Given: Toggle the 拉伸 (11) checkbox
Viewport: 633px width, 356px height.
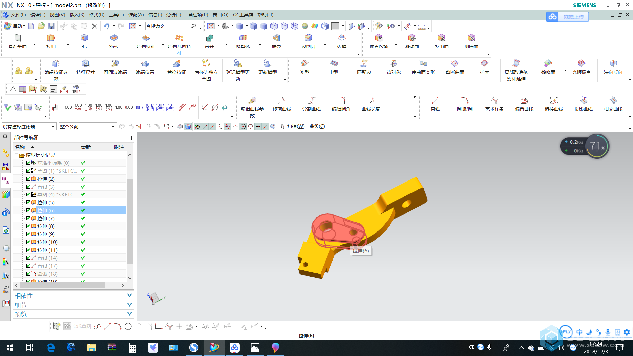Looking at the screenshot, I should [28, 250].
